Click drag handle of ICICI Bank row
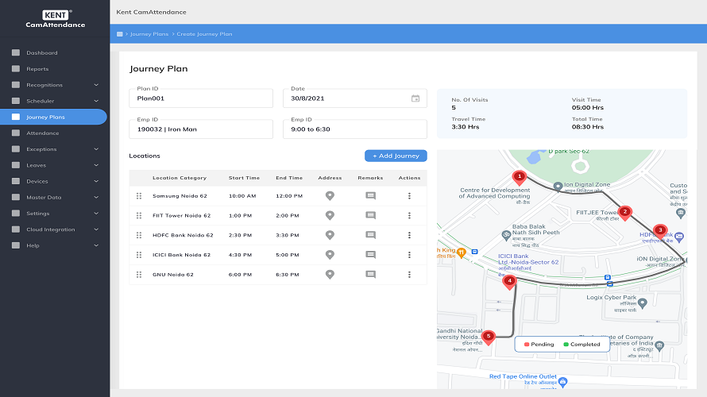The height and width of the screenshot is (397, 707). (x=139, y=255)
